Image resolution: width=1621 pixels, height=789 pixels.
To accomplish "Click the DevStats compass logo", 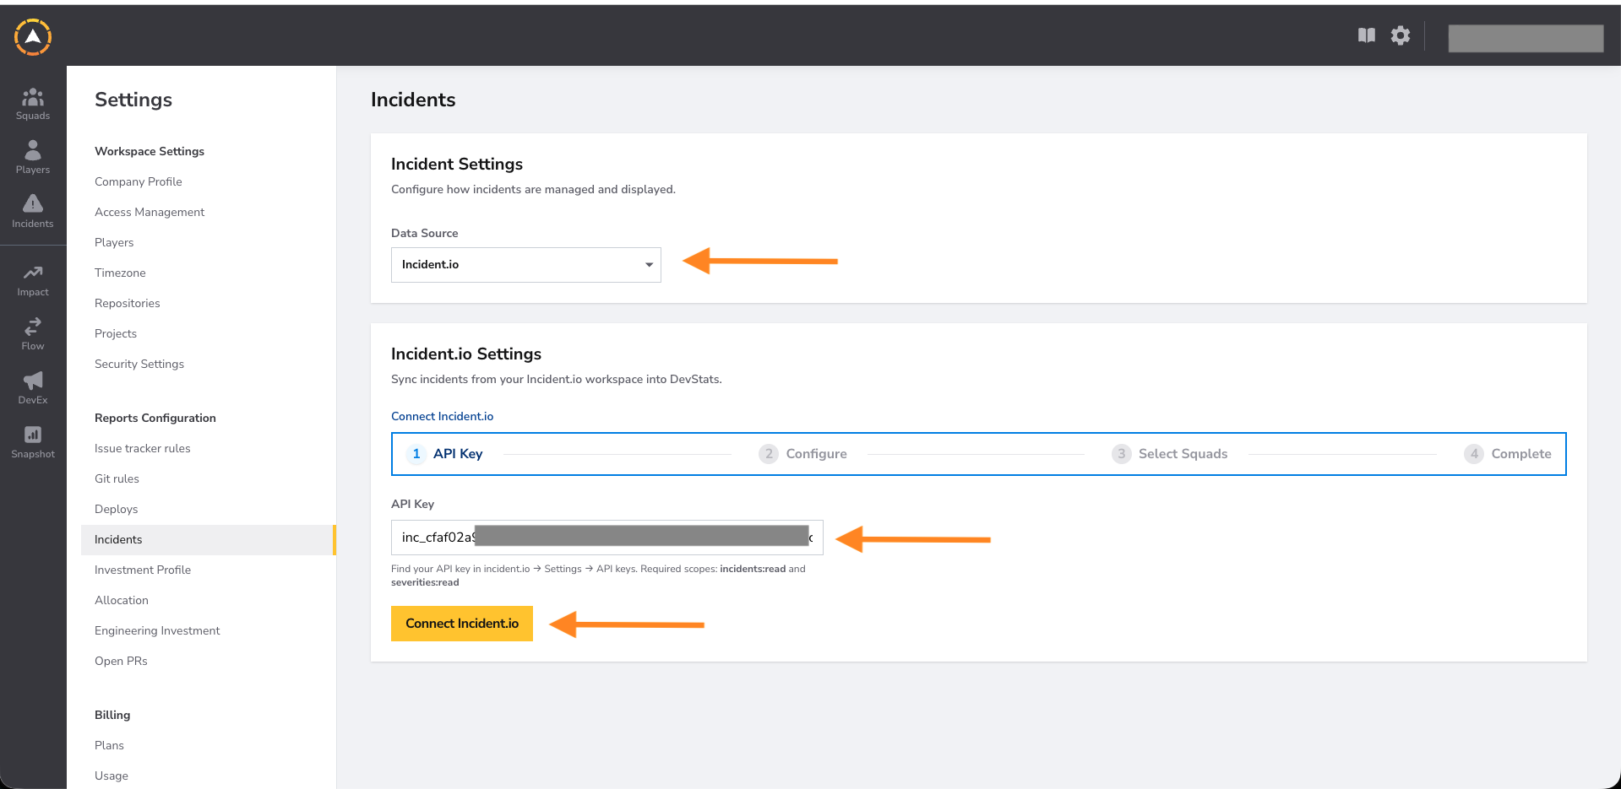I will [x=33, y=37].
